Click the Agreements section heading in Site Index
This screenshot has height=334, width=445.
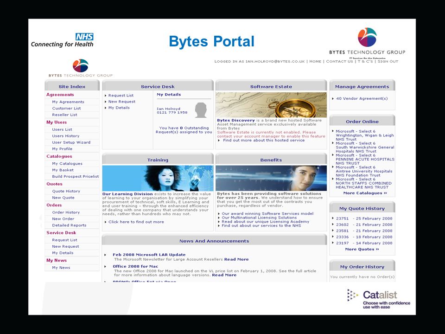pyautogui.click(x=60, y=95)
